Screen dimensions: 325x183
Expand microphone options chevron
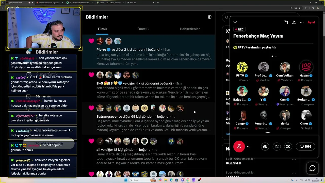point(248,146)
